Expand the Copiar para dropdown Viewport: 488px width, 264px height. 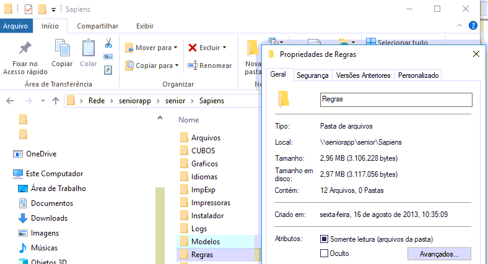coord(176,66)
